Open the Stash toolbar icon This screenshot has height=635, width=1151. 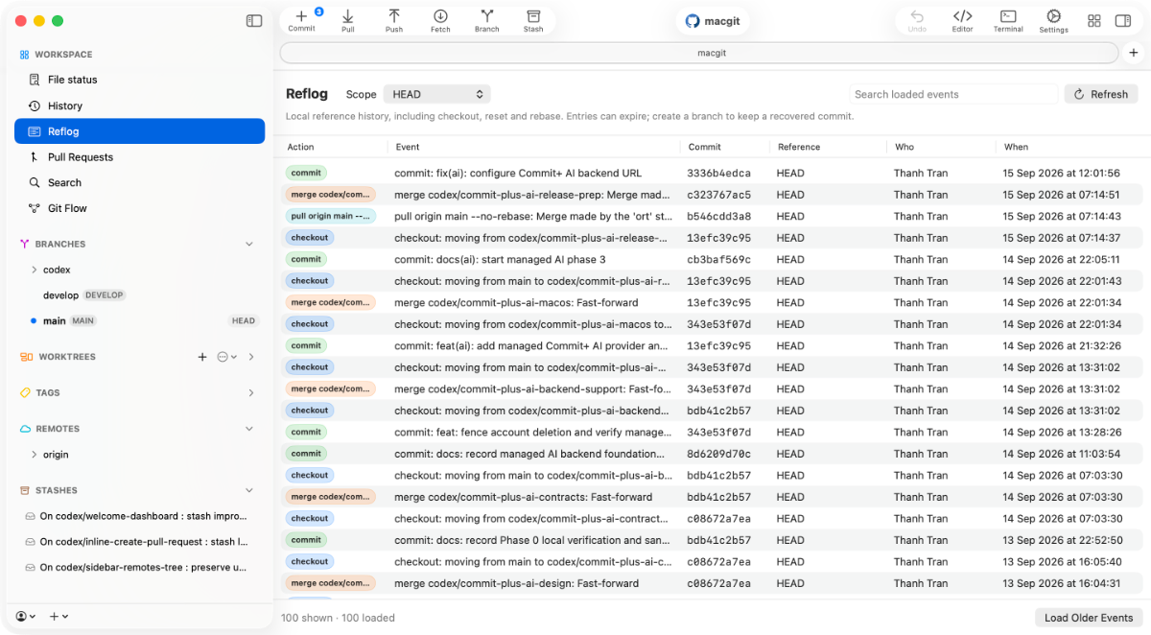(533, 20)
